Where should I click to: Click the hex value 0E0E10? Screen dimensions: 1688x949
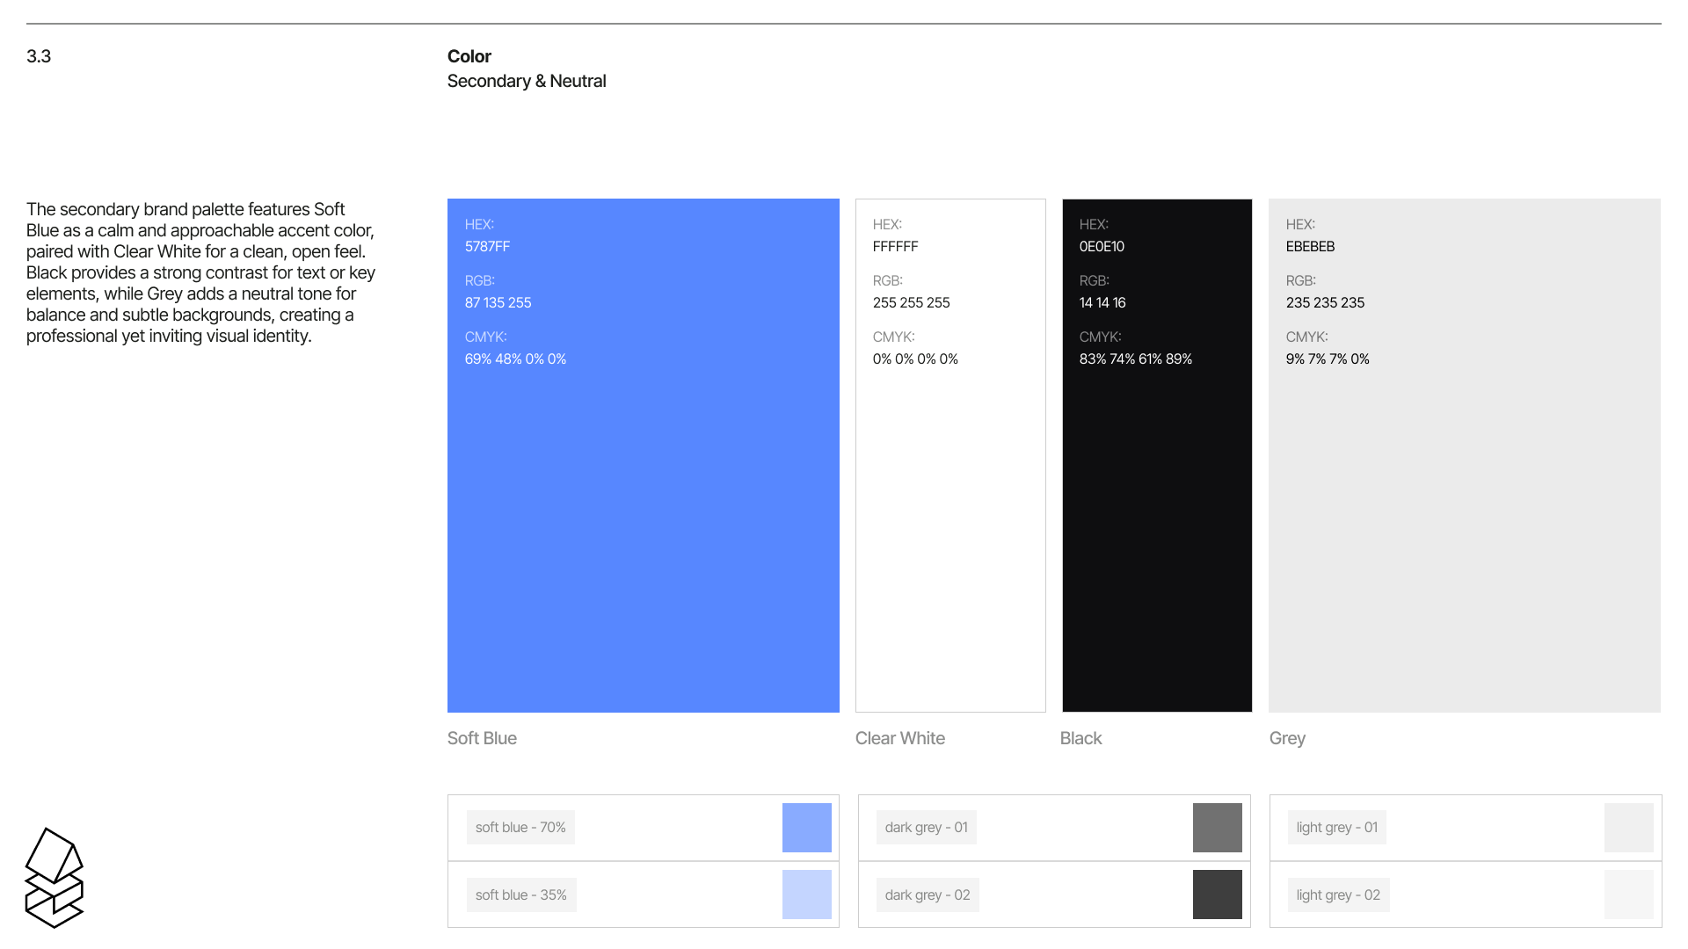click(x=1102, y=247)
